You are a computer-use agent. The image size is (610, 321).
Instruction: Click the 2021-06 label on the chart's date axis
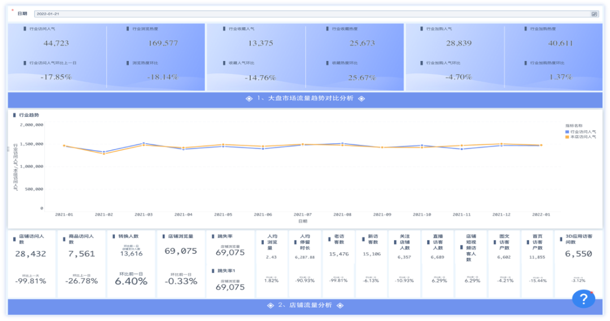tap(263, 214)
